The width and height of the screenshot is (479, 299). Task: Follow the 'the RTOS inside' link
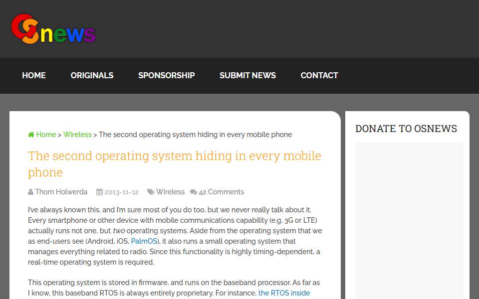284,293
